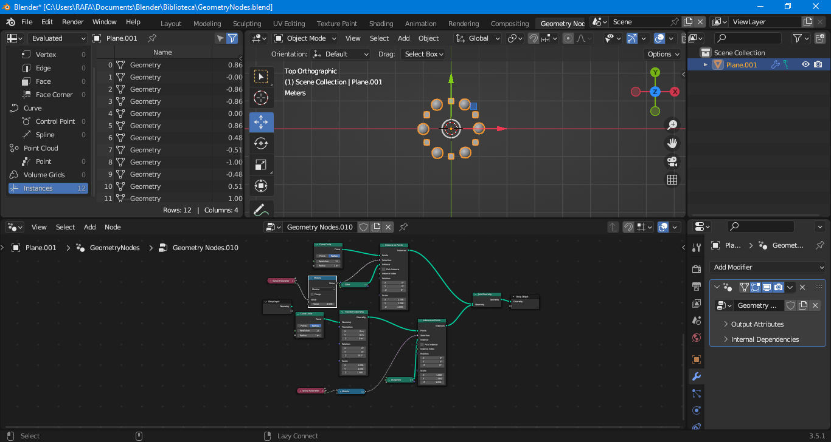Toggle modifier show in viewport monitor icon
Viewport: 831px width, 442px height.
click(767, 287)
